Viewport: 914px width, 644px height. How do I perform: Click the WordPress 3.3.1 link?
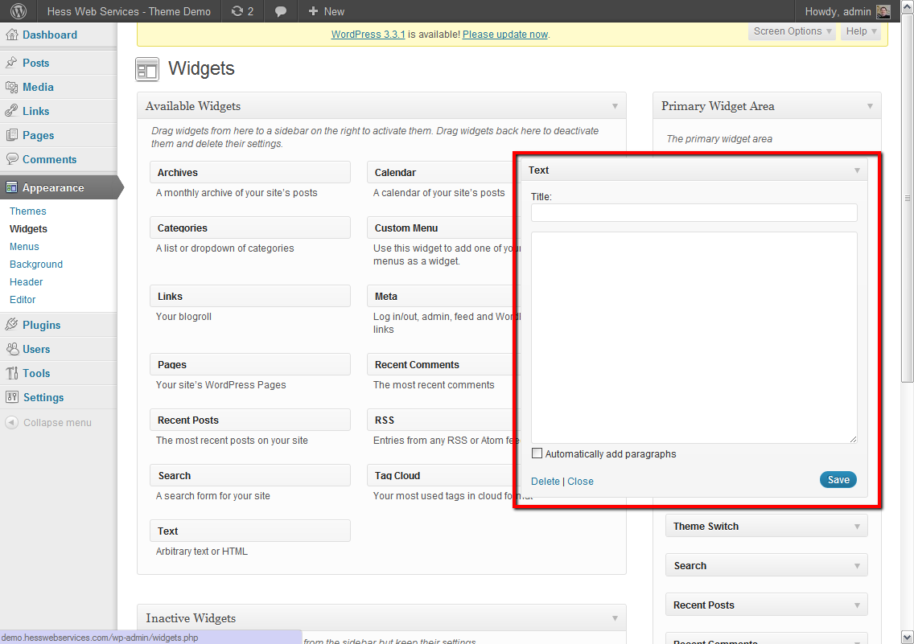pos(368,35)
